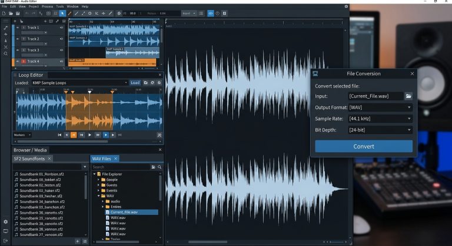Click the Convert button
Viewport: 452px width, 246px height.
(364, 146)
